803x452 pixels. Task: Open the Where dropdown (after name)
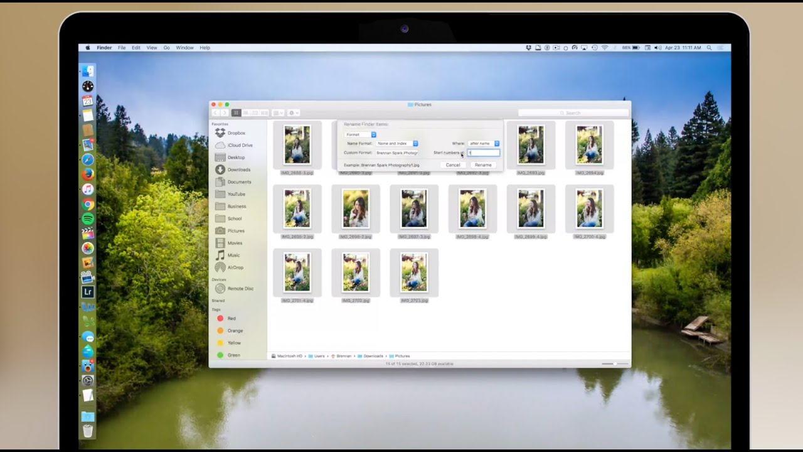(x=484, y=144)
